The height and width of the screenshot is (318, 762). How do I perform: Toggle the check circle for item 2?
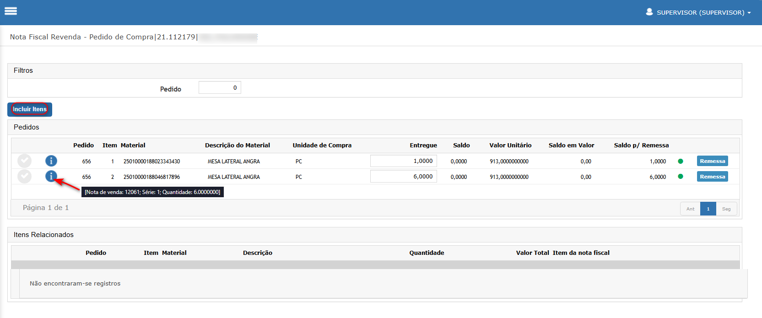[24, 176]
